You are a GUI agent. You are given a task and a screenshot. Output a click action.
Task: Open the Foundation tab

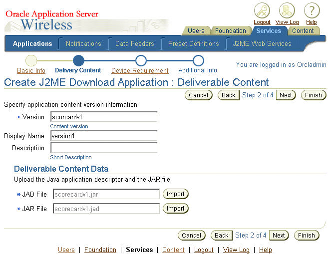point(231,31)
